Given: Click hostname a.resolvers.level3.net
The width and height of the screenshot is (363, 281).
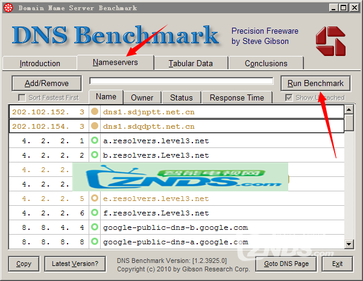Looking at the screenshot, I should 156,141.
